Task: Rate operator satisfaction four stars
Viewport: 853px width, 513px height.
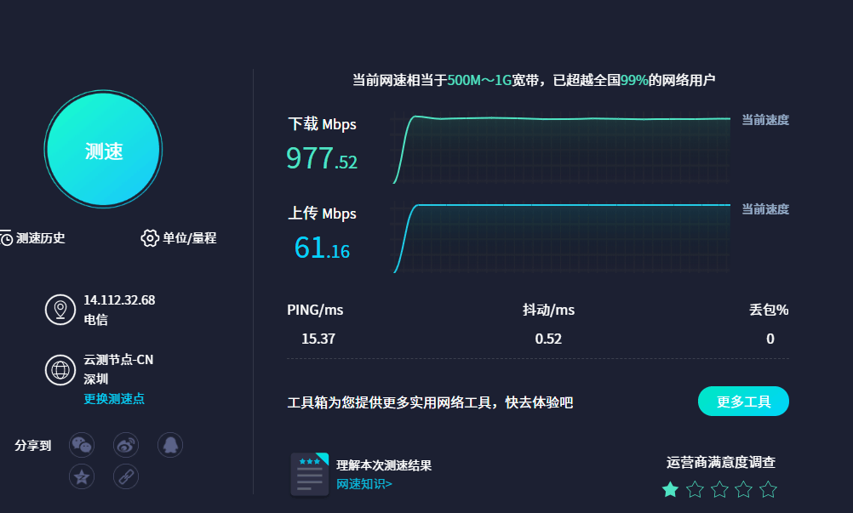Action: 744,489
